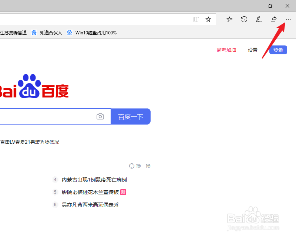Click the blue 登录 login button

[278, 50]
